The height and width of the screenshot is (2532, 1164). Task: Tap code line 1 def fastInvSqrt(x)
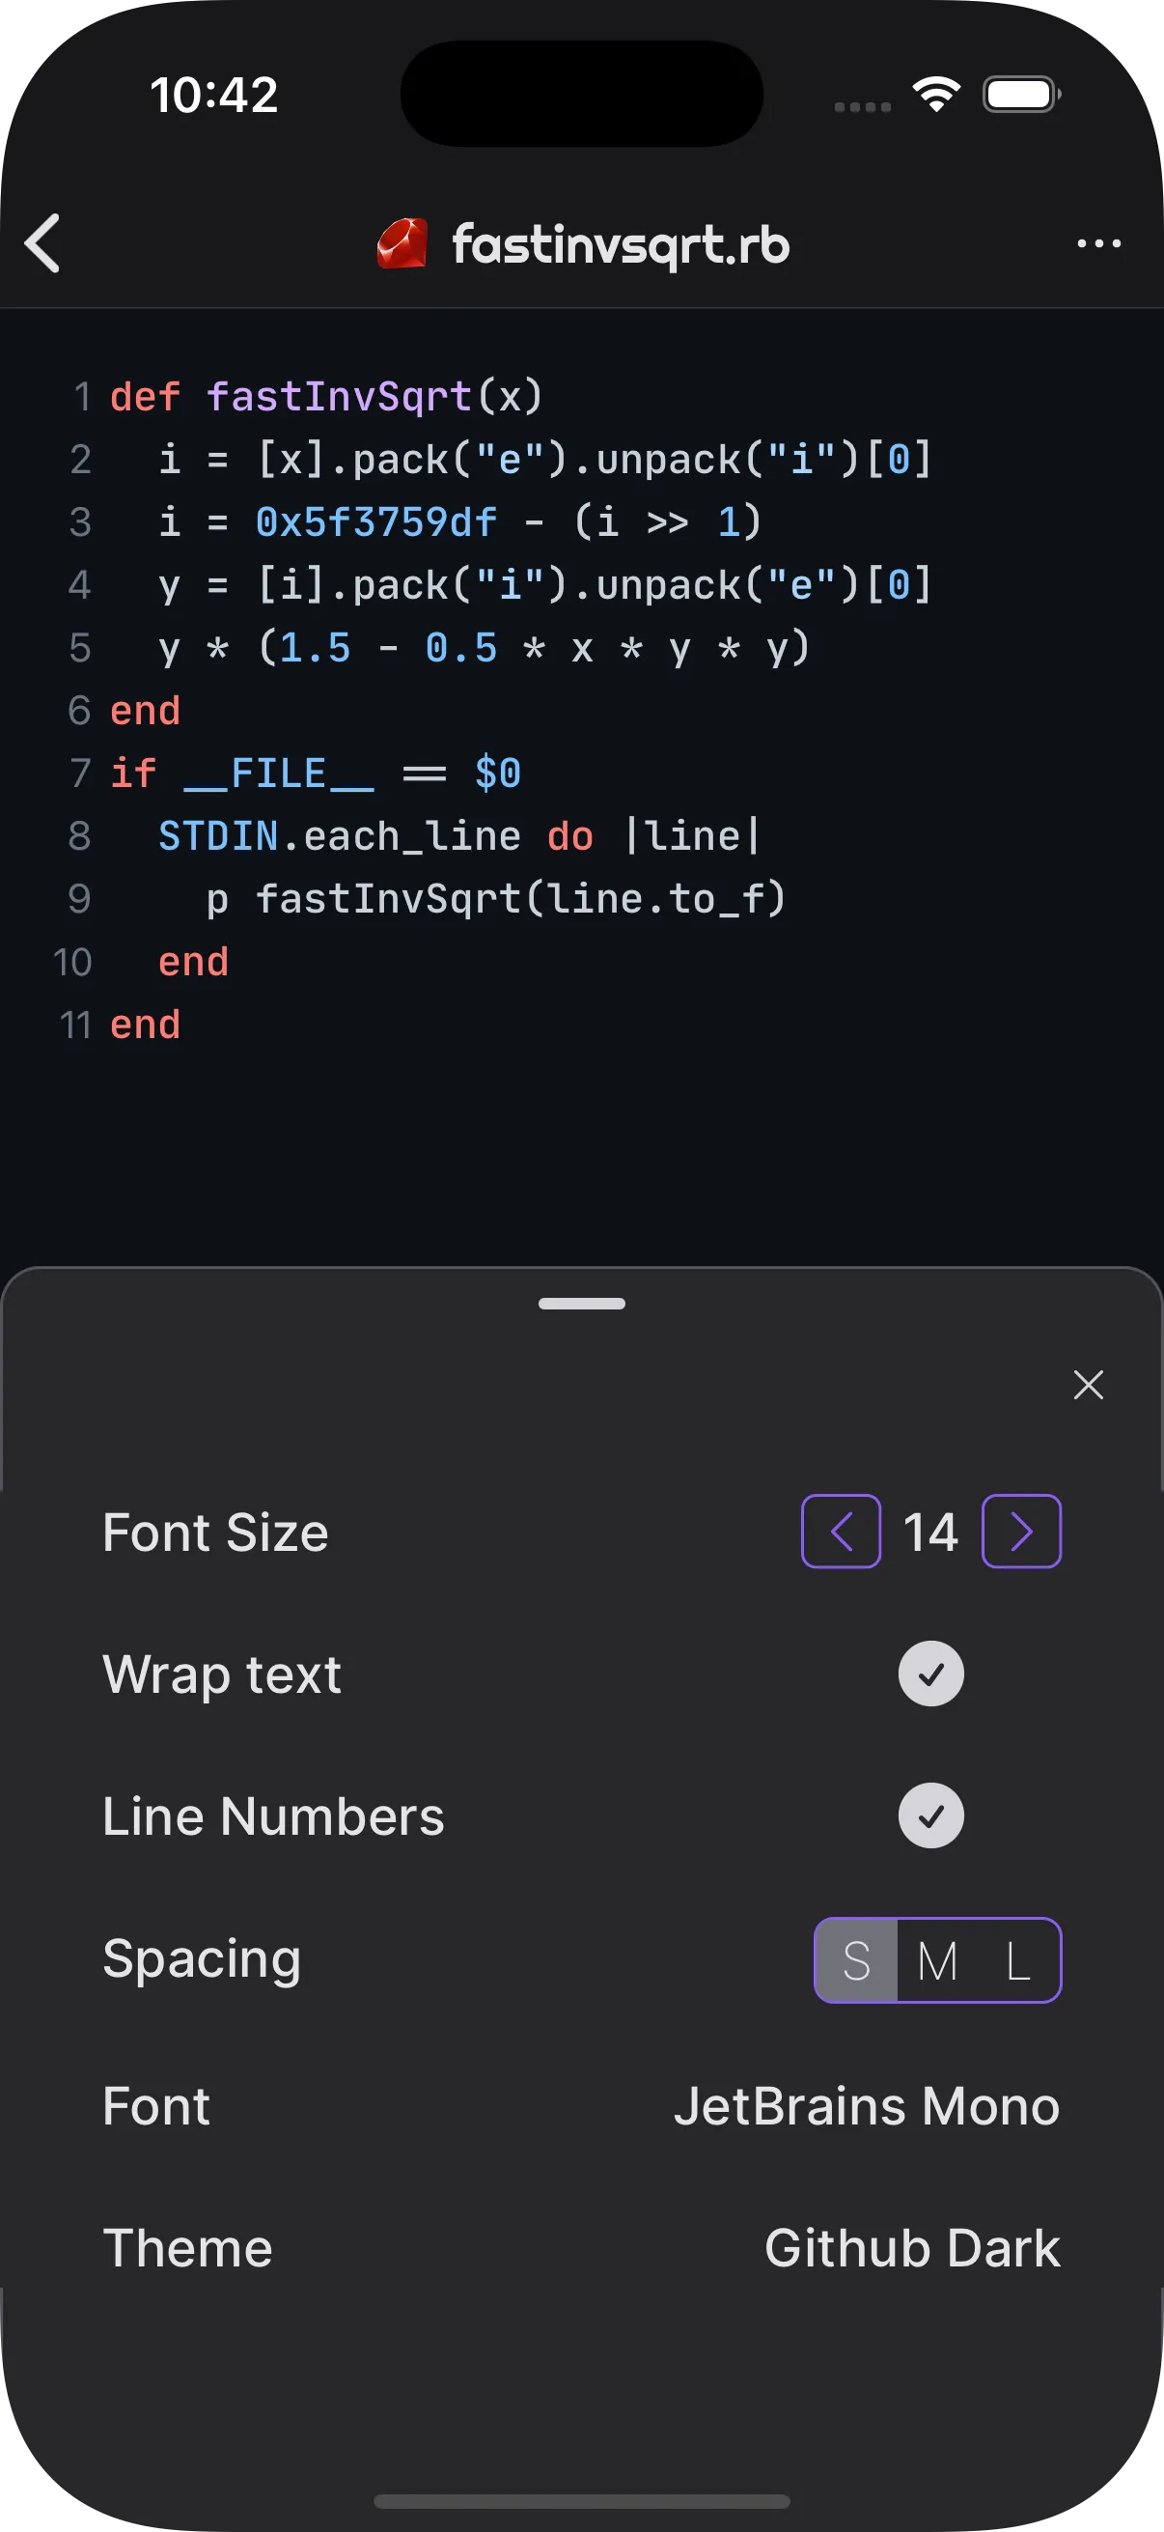326,397
